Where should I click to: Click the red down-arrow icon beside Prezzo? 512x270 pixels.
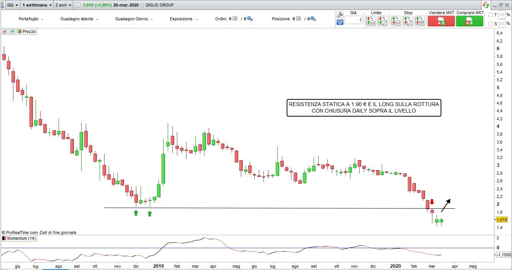[5, 32]
